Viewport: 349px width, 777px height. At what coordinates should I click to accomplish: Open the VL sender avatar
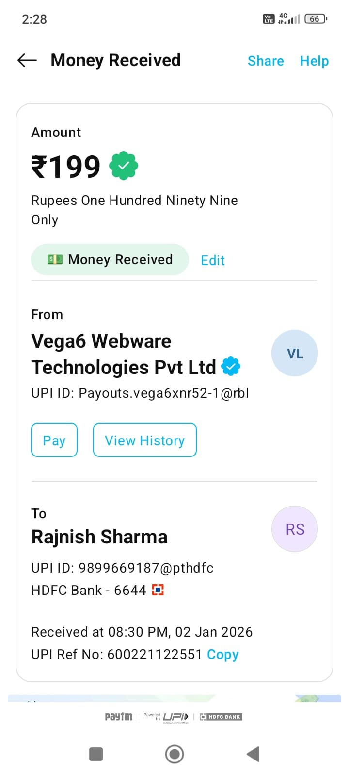(x=294, y=354)
